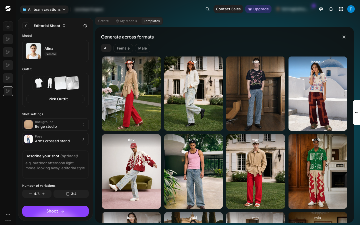Choose the liam template image
This screenshot has width=360, height=225.
(255, 94)
